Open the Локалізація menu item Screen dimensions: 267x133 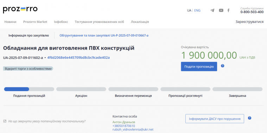point(140,22)
